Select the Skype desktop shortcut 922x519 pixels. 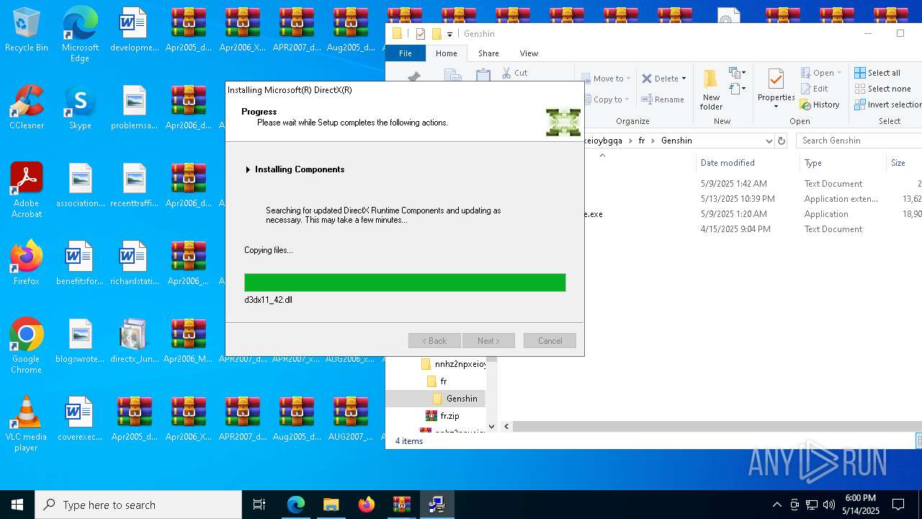coord(80,108)
